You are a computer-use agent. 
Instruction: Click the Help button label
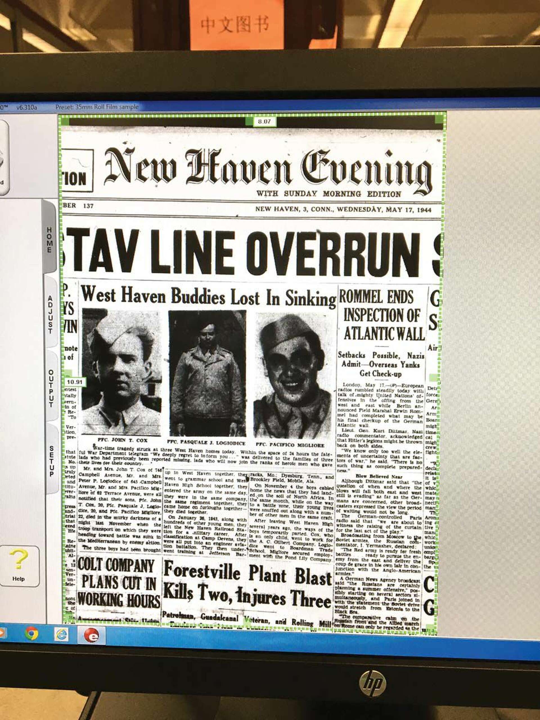click(x=19, y=579)
